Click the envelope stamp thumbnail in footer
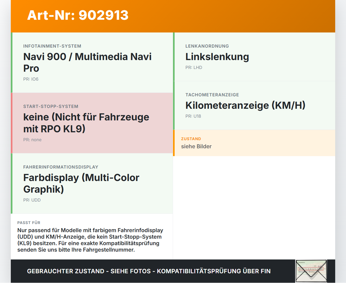 click(x=311, y=271)
